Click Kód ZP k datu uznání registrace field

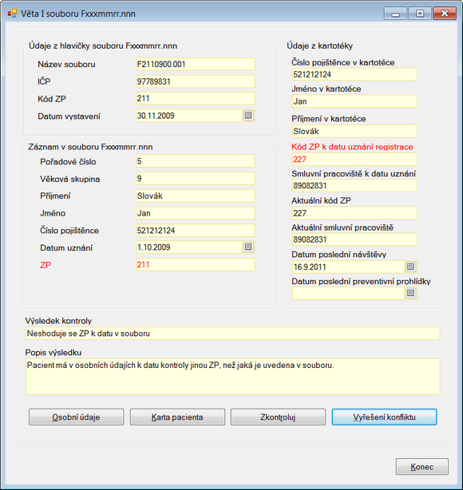pyautogui.click(x=354, y=160)
